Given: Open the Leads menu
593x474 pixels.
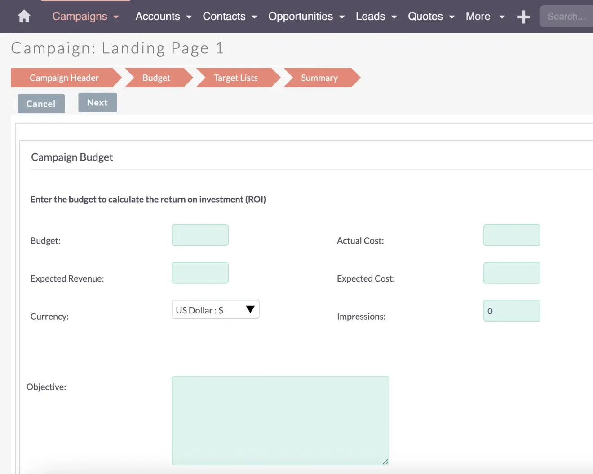Looking at the screenshot, I should coord(371,16).
